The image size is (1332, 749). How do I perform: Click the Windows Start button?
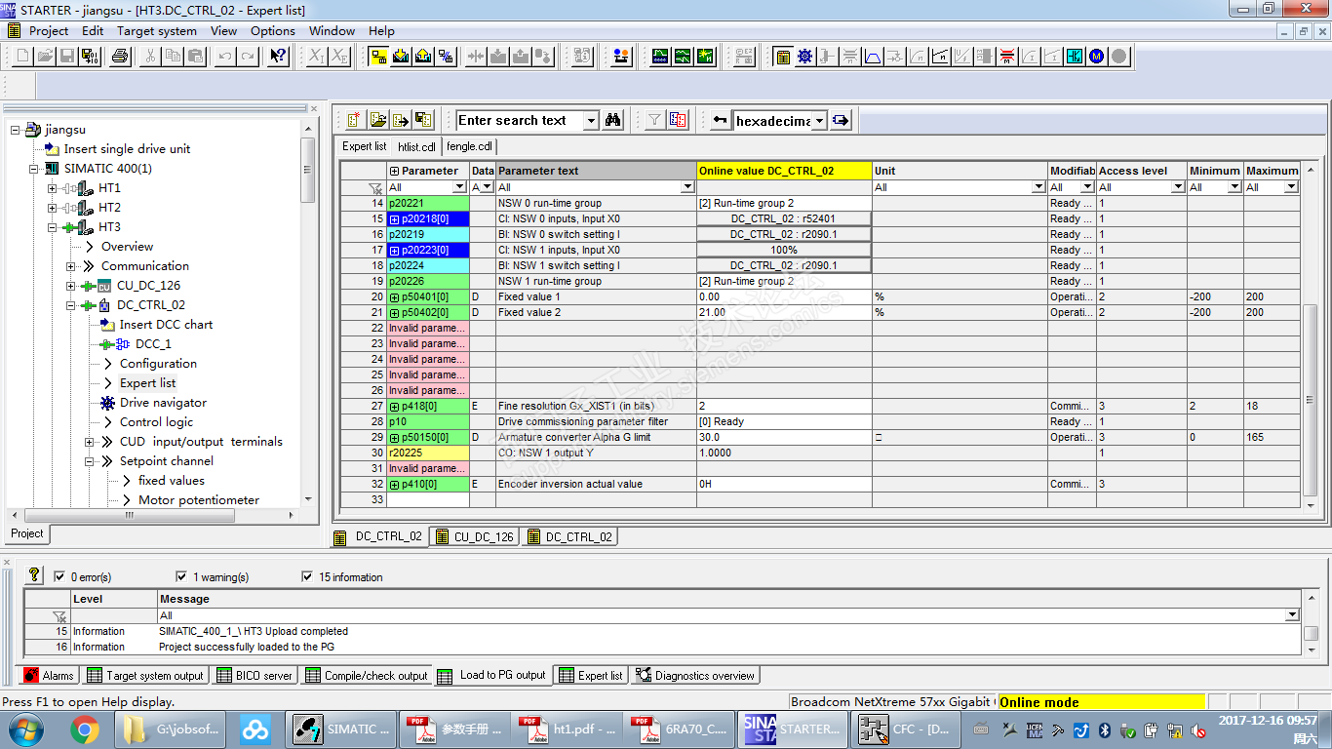pos(25,729)
